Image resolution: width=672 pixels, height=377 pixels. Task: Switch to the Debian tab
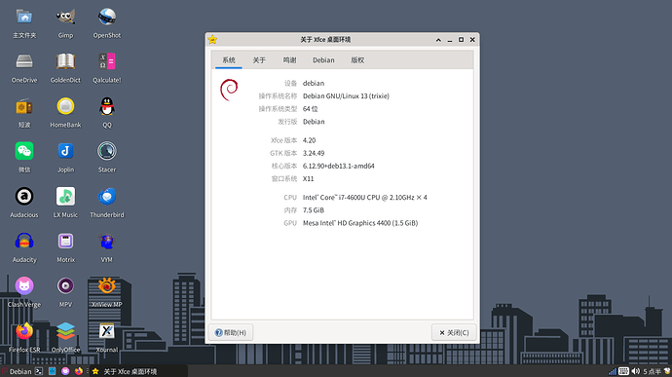pyautogui.click(x=323, y=60)
